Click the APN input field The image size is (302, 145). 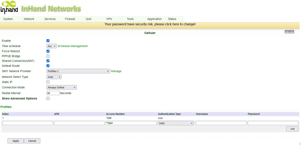[79, 123]
